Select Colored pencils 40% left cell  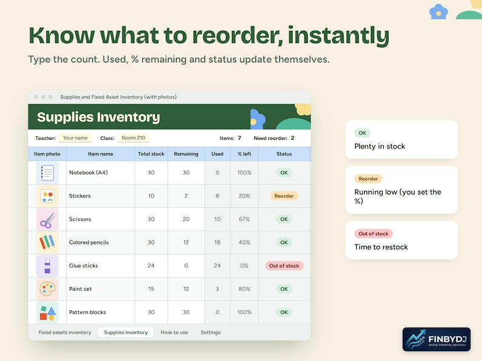[x=245, y=242]
